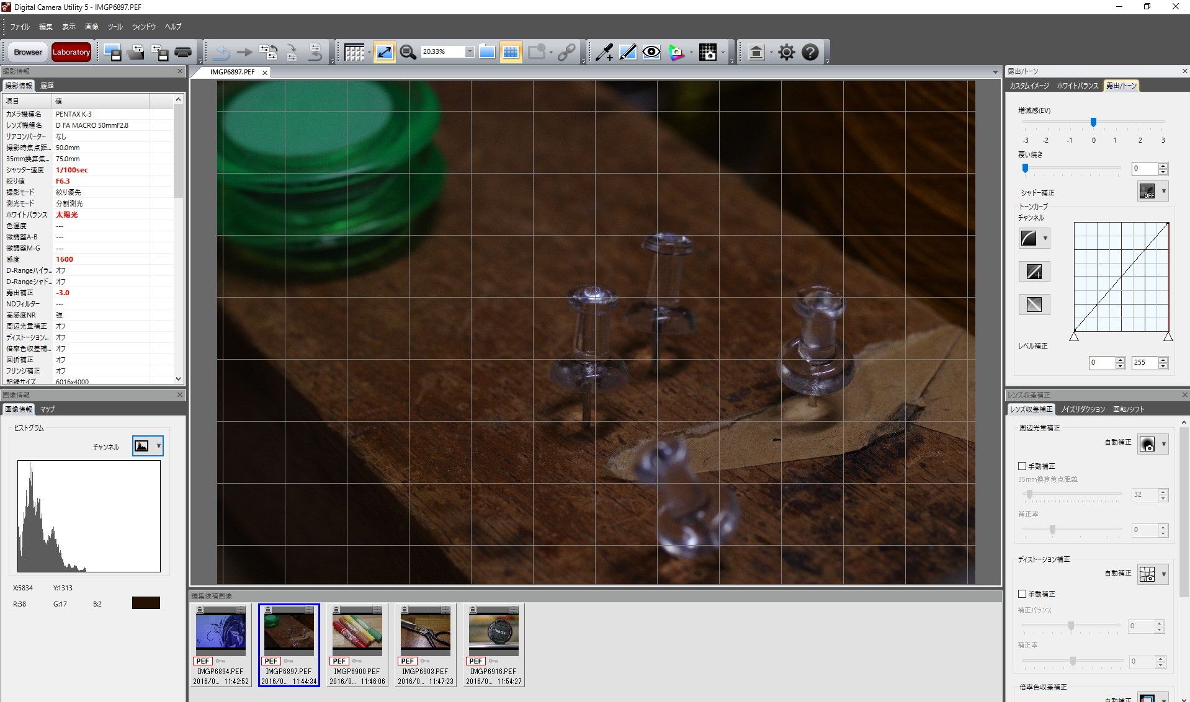1190x702 pixels.
Task: Open the ツール menu
Action: (115, 27)
